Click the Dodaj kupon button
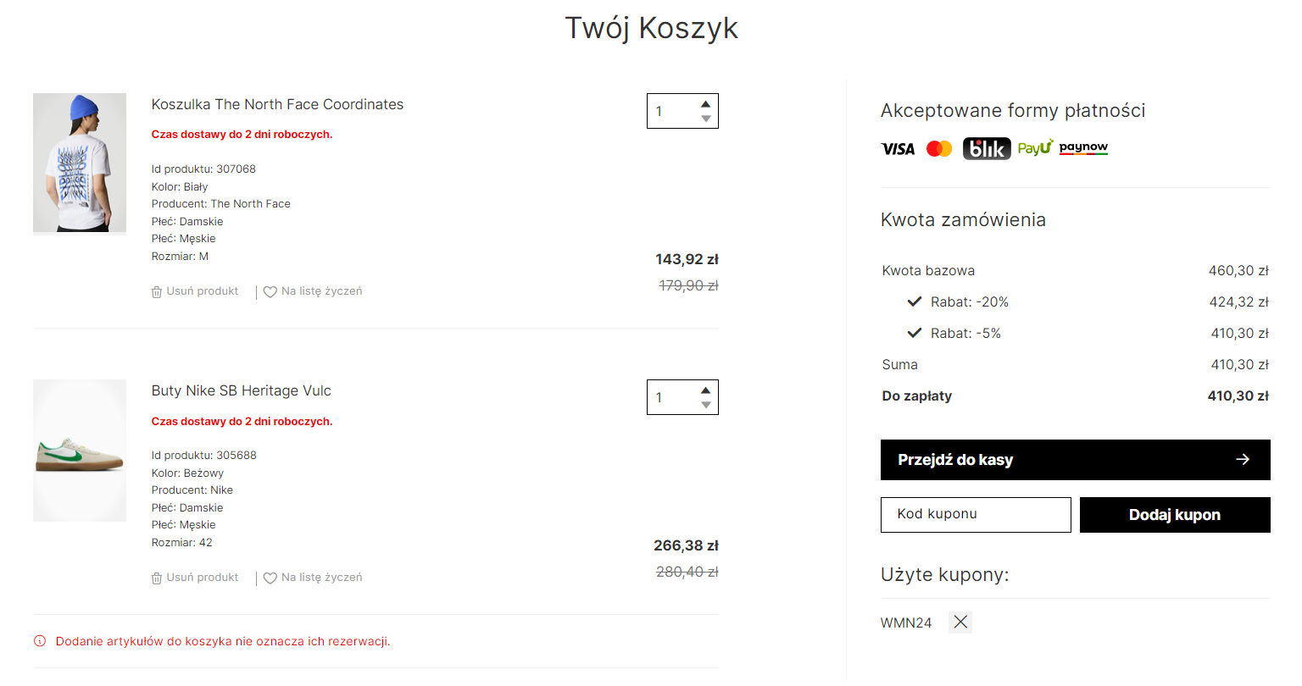This screenshot has height=686, width=1302. 1175,515
